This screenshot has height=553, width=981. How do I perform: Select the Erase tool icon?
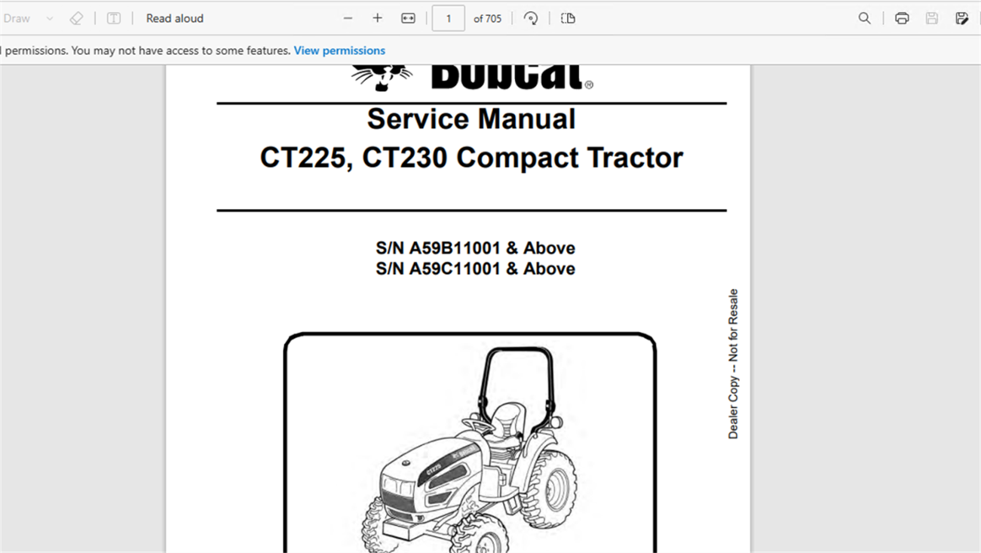coord(77,19)
